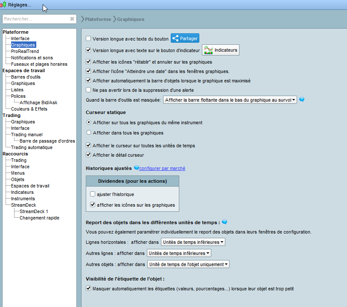
Task: Open StreamDeck 1 settings
Action: click(x=34, y=212)
